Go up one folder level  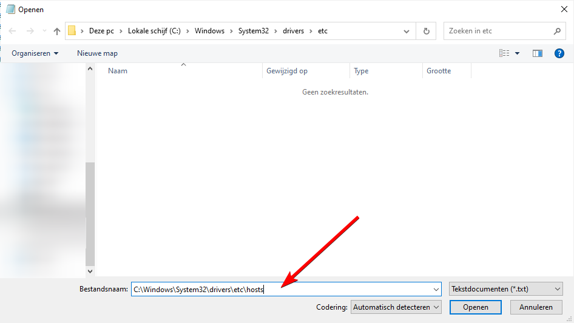57,31
